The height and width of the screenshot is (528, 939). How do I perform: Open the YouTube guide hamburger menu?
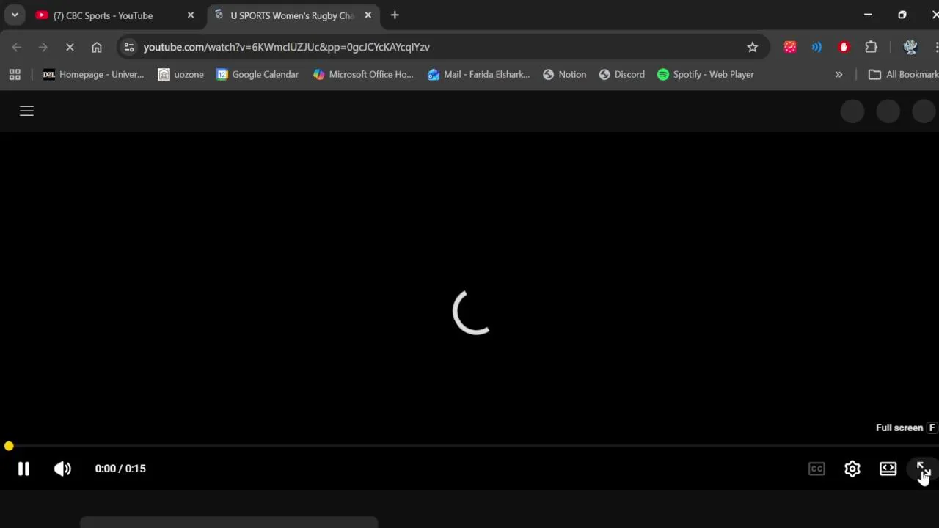point(26,111)
